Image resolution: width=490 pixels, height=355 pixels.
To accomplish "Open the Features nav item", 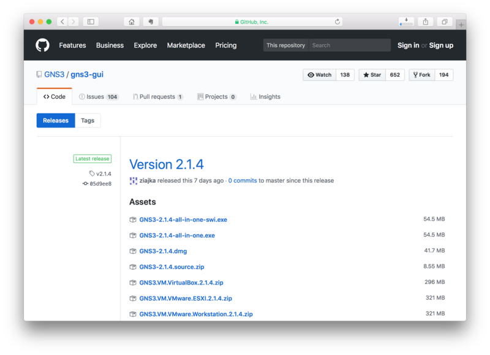I will tap(72, 45).
